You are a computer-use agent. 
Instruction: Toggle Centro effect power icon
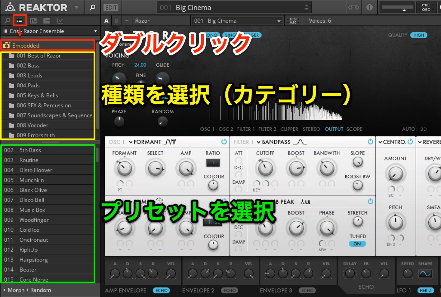click(410, 142)
